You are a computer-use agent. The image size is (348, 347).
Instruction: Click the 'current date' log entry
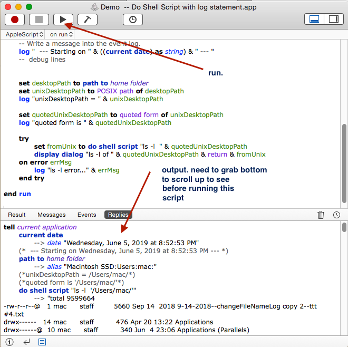click(41, 235)
